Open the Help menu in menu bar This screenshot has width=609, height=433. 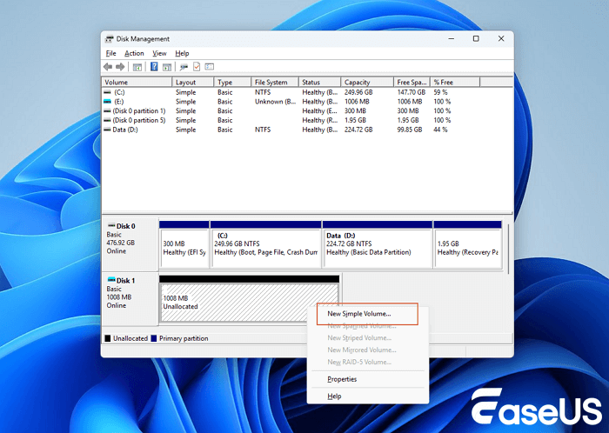tap(182, 54)
